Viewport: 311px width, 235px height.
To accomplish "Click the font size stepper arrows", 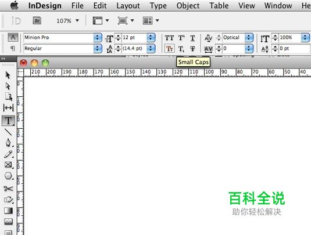I will [118, 38].
